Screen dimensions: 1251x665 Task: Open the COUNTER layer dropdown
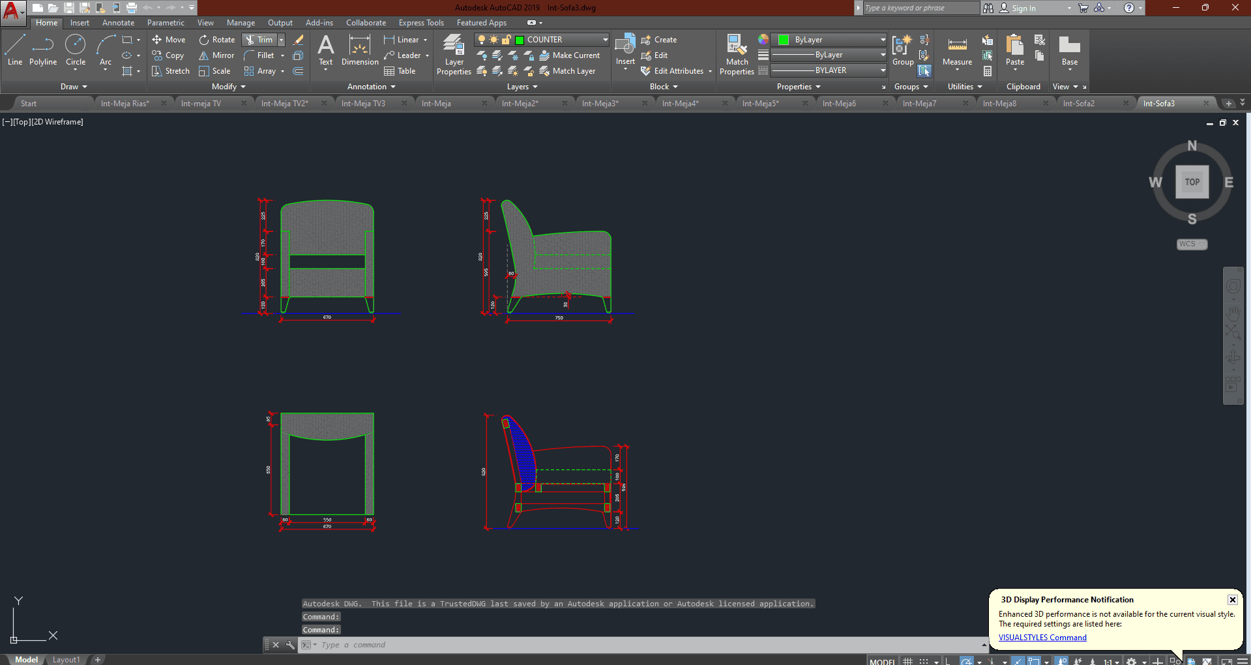click(x=604, y=40)
